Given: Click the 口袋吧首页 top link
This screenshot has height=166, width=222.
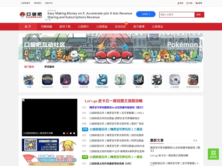Looking at the screenshot, I should (x=25, y=3).
